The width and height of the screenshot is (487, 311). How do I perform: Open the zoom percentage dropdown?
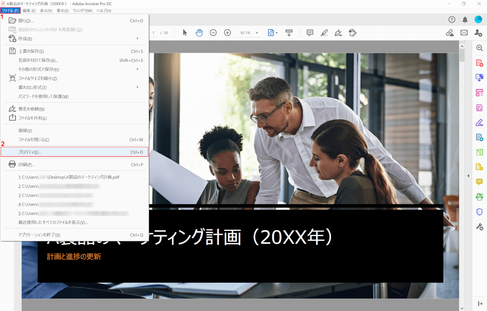[257, 33]
